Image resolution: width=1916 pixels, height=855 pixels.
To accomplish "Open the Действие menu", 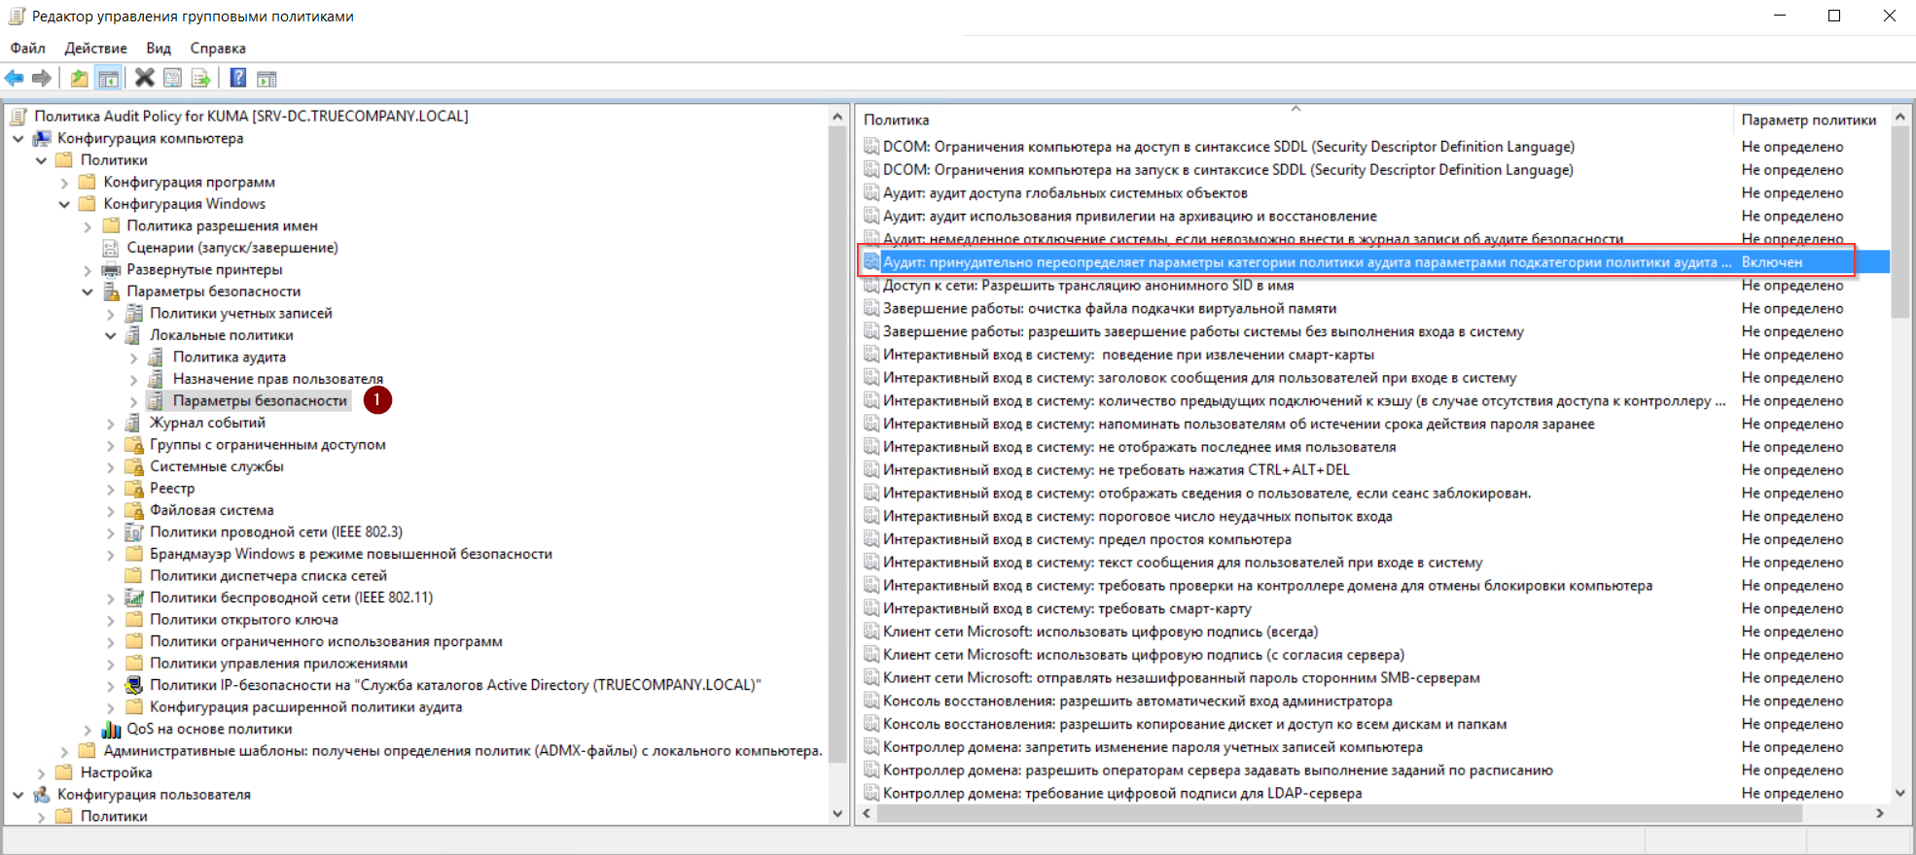I will (x=95, y=48).
